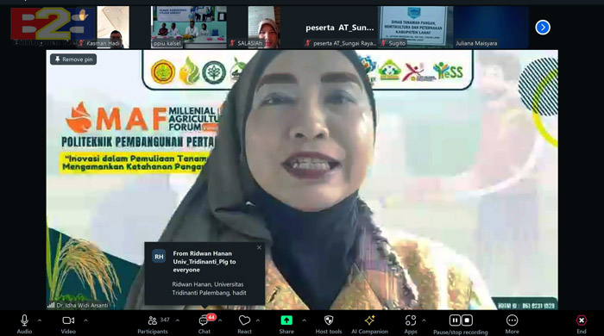Click the green Share screen icon

pyautogui.click(x=286, y=320)
